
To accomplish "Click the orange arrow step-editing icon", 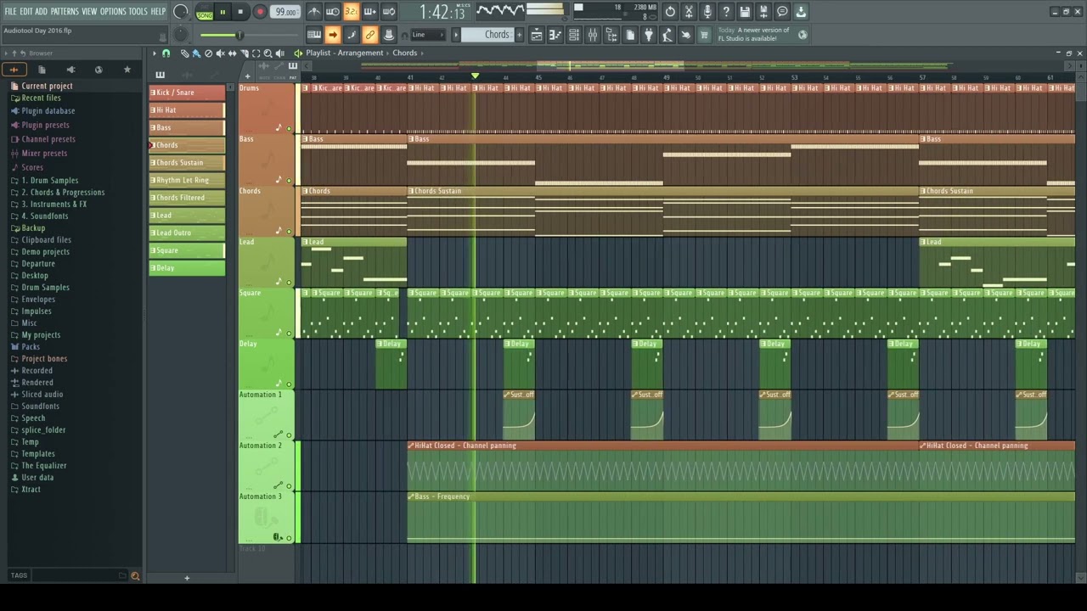I will [333, 35].
